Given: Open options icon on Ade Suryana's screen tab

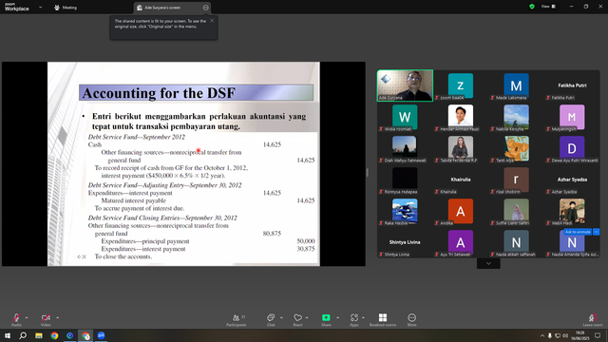Looking at the screenshot, I should [x=205, y=8].
